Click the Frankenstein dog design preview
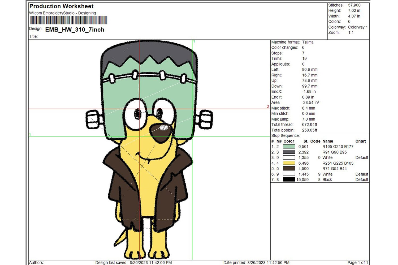This screenshot has width=398, height=265. pos(149,150)
